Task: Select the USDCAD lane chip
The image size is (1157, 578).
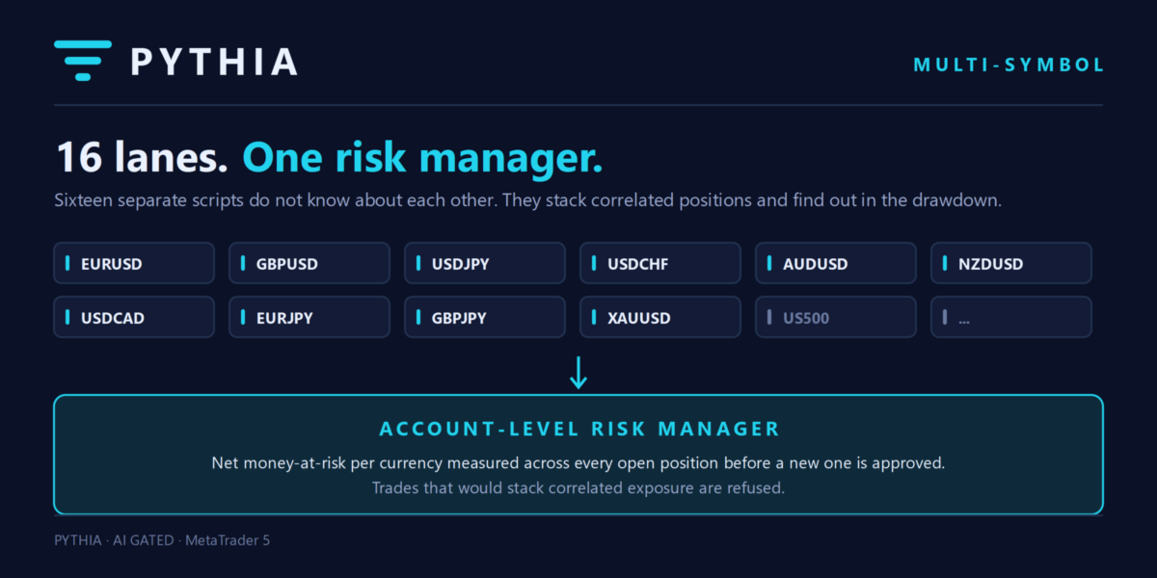Action: (x=134, y=317)
